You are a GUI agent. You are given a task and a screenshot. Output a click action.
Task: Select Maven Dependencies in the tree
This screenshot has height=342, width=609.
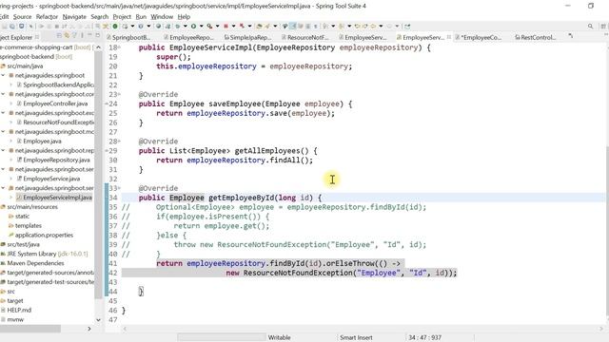coord(35,263)
